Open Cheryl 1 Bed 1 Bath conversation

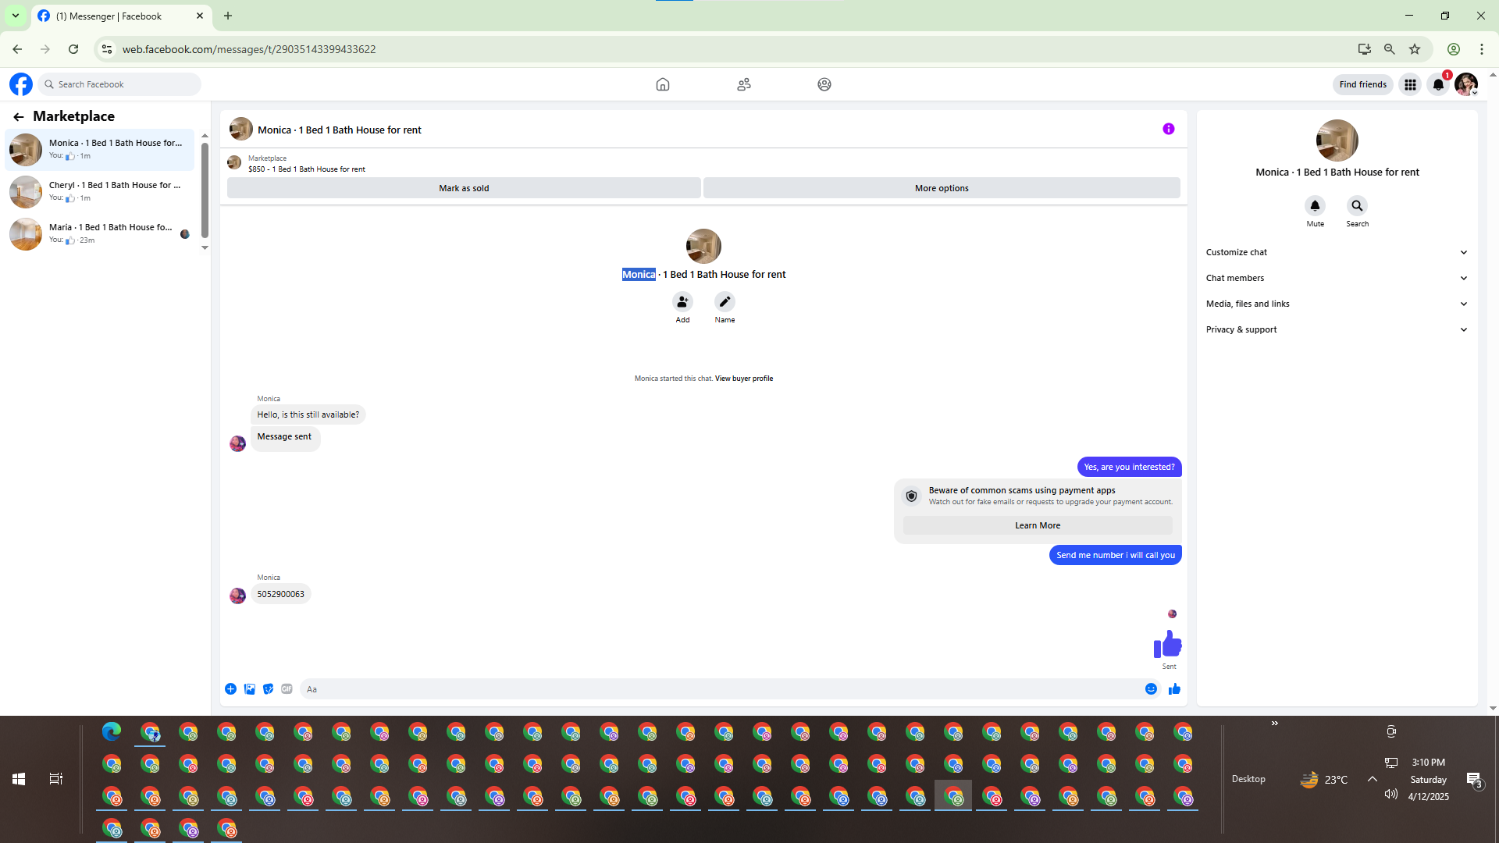(100, 191)
